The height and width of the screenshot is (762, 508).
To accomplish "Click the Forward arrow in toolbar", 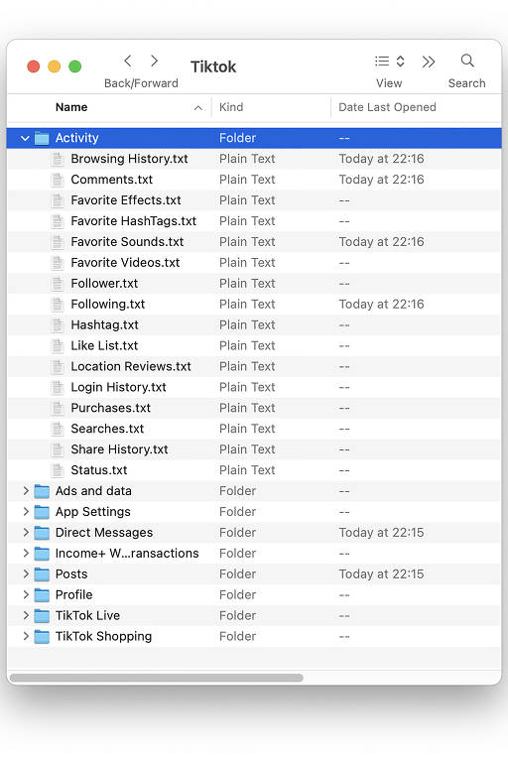I will [x=154, y=62].
